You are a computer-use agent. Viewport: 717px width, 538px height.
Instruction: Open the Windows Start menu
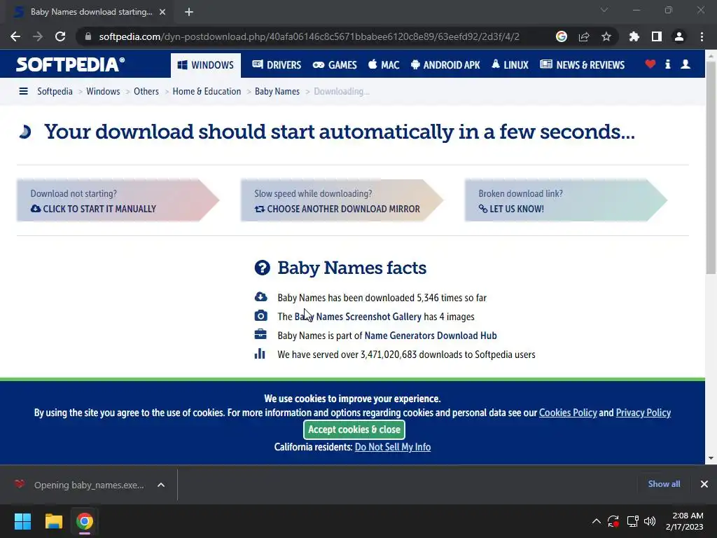point(23,521)
